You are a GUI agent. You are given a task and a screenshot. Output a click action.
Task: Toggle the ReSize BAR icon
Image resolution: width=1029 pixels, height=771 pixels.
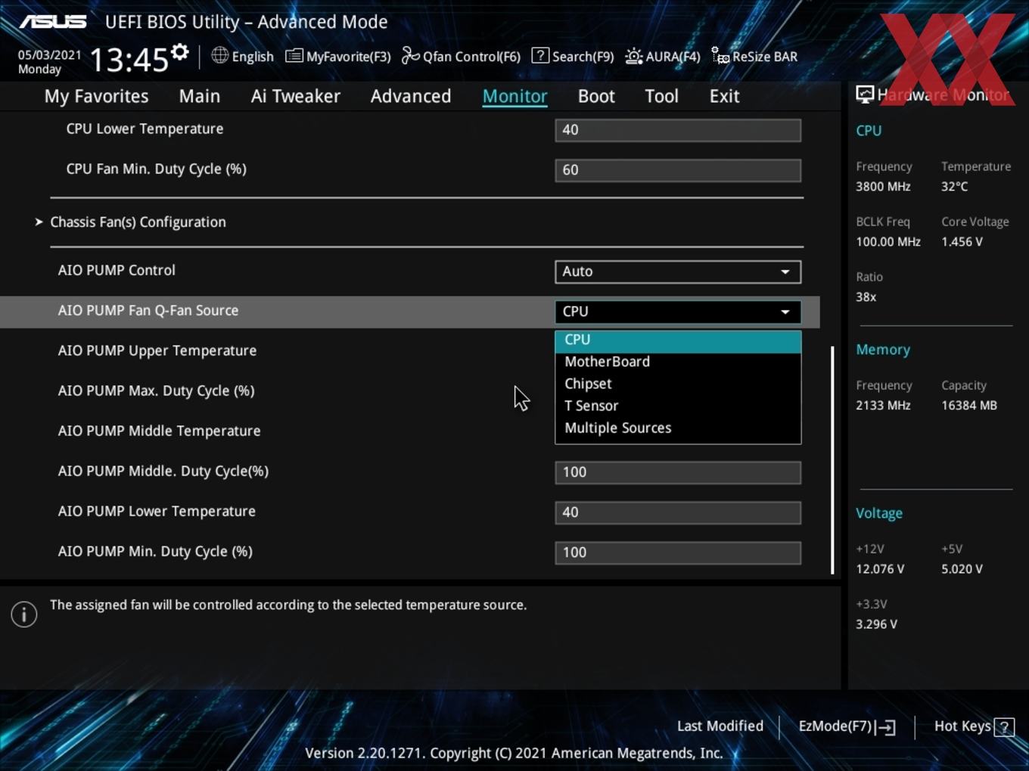tap(720, 56)
